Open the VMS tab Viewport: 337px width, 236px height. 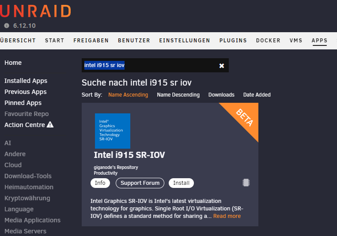[x=296, y=41]
